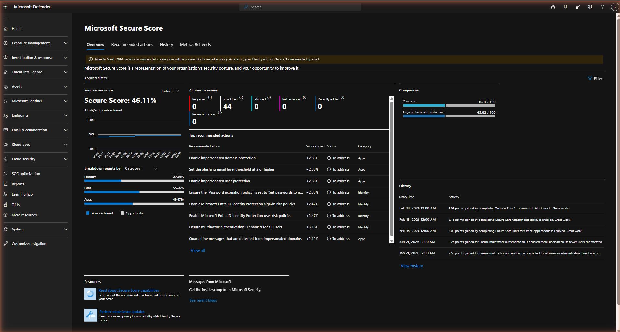Screen dimensions: 620x332
Task: Click the Assets sidebar icon
Action: click(6, 87)
